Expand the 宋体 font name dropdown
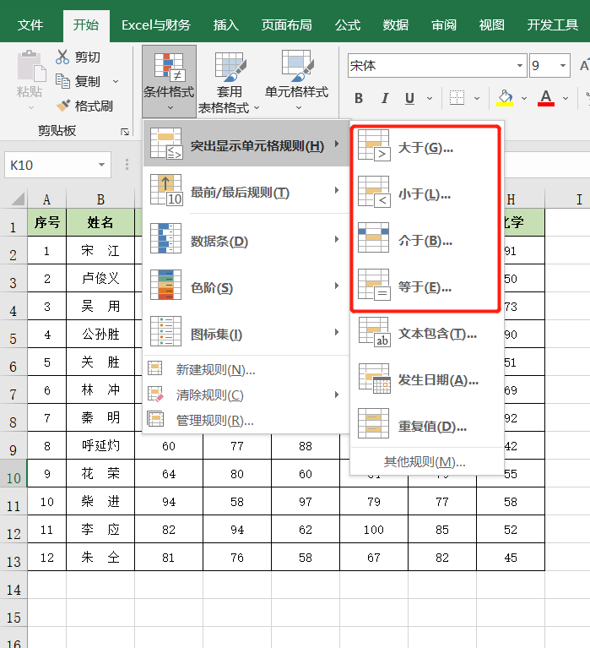 (519, 65)
